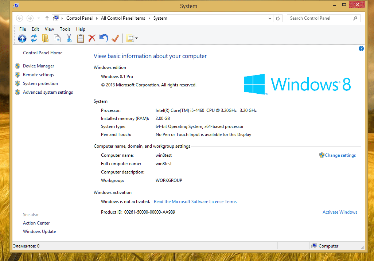This screenshot has width=374, height=261.
Task: Open the File menu
Action: coord(23,29)
